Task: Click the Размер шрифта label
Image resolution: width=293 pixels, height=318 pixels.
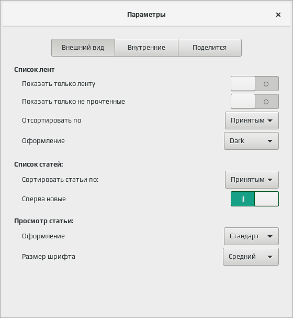Action: (x=49, y=257)
